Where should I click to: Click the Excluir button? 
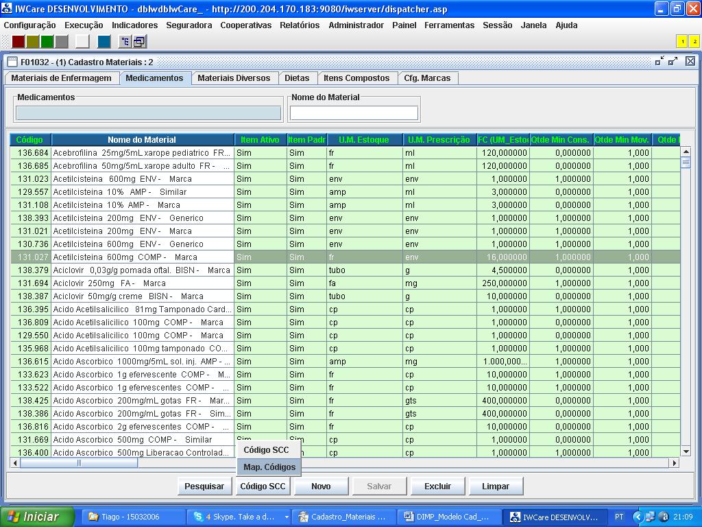point(437,487)
